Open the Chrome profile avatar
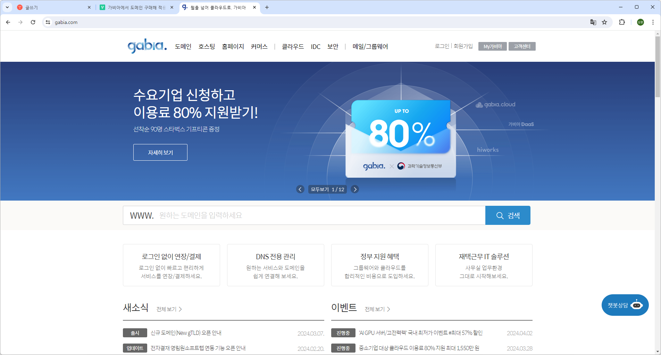The image size is (661, 355). 641,22
